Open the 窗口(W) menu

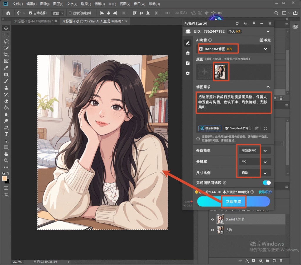140,4
